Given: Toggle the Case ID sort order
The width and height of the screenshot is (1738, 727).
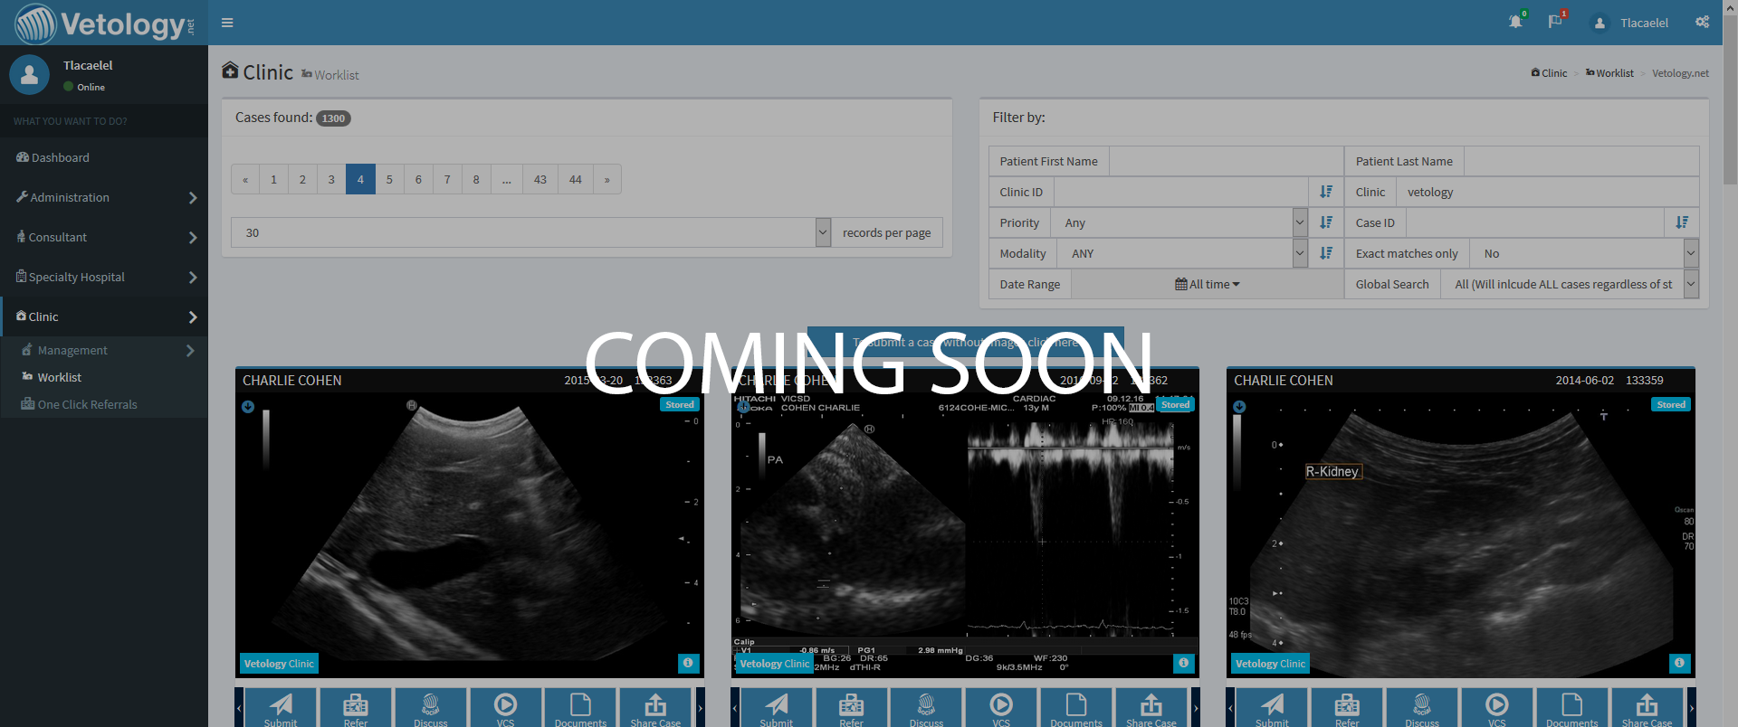Looking at the screenshot, I should (1682, 222).
